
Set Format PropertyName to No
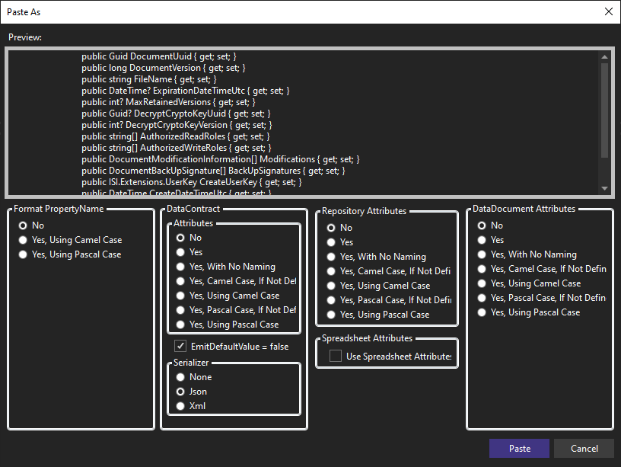(x=24, y=226)
